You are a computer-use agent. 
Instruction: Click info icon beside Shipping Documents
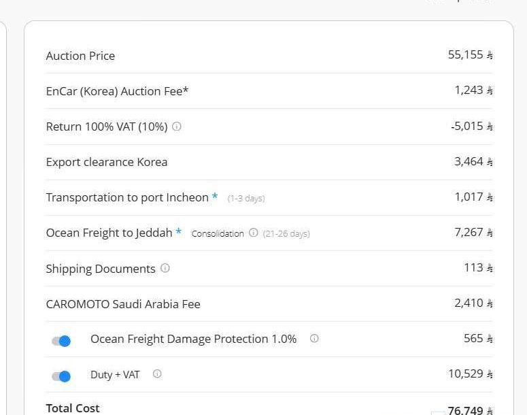tap(165, 268)
